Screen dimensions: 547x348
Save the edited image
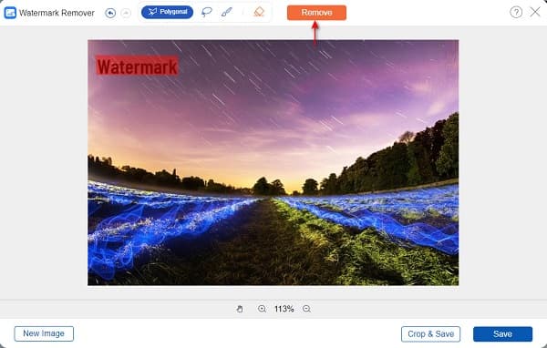point(502,334)
